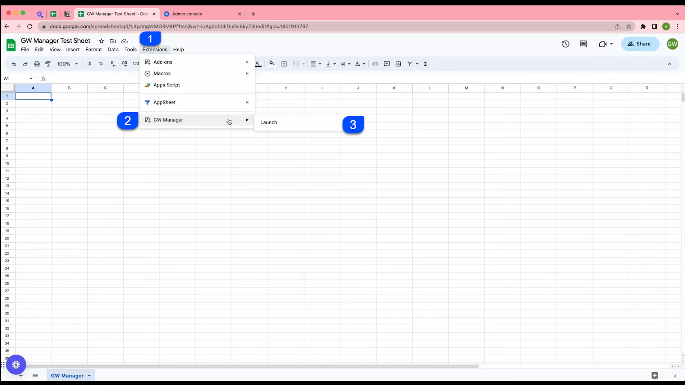Click the Extensions menu
The width and height of the screenshot is (685, 385).
click(155, 50)
